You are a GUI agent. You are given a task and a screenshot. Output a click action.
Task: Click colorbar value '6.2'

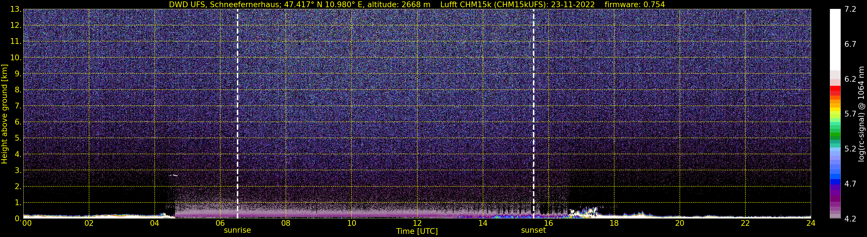850,79
